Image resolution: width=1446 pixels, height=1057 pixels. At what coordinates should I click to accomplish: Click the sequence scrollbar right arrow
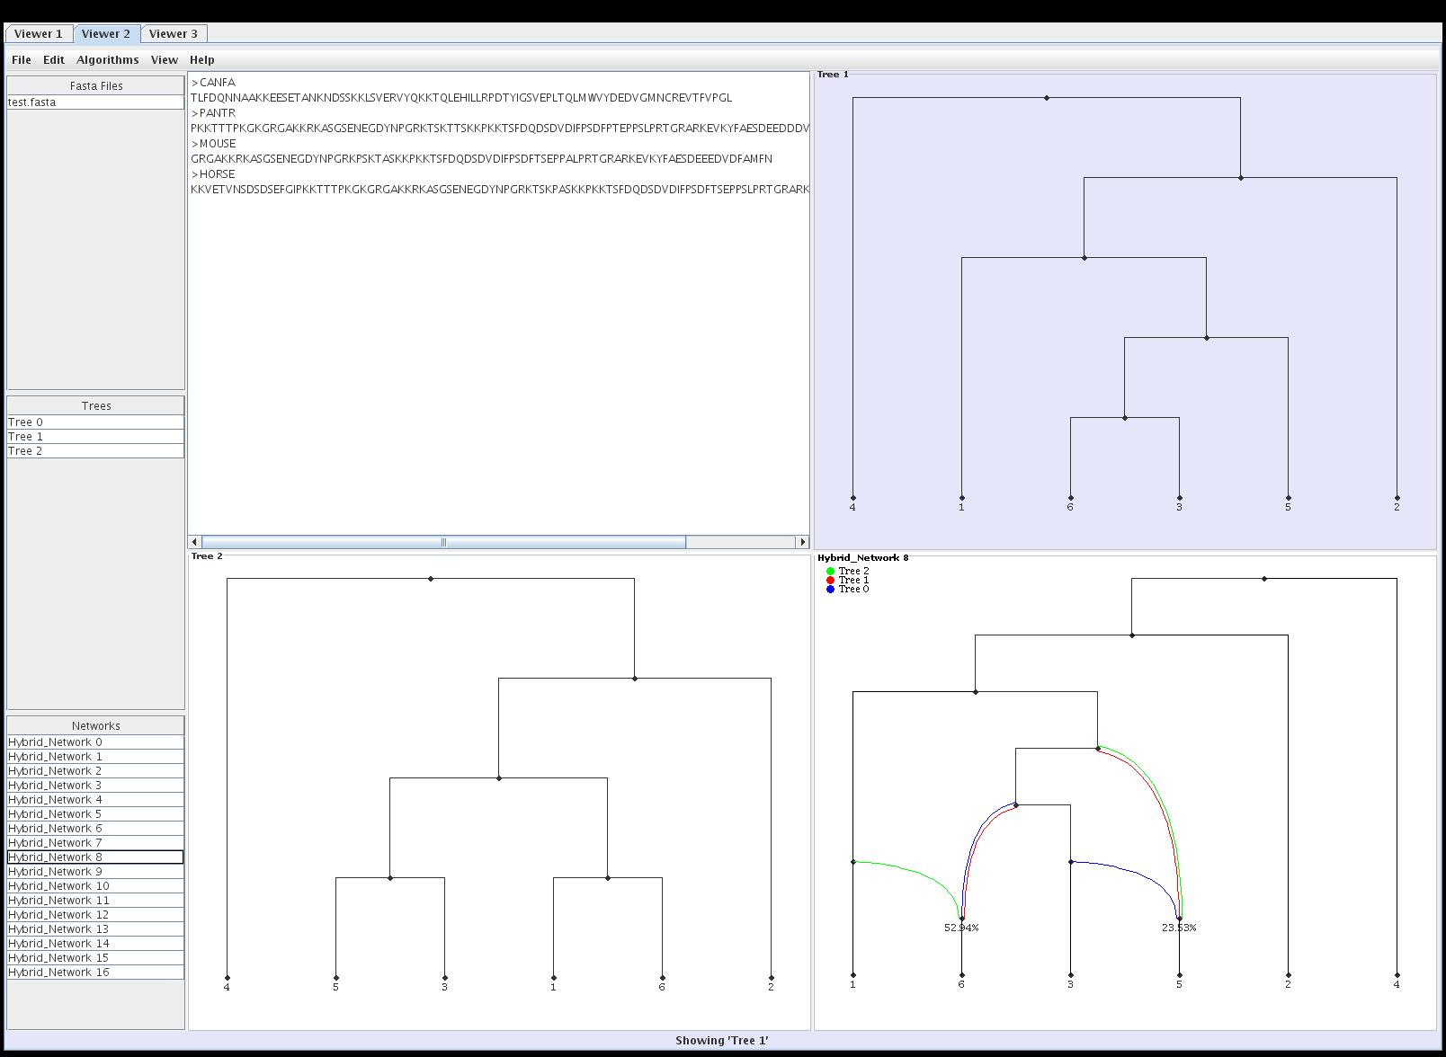click(x=802, y=542)
